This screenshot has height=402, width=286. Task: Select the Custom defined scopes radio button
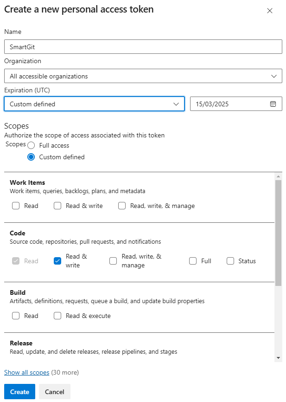[x=31, y=157]
